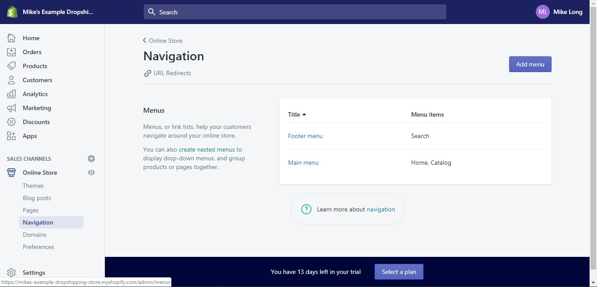Select Preferences under Online Store
This screenshot has height=287, width=597.
pyautogui.click(x=38, y=247)
